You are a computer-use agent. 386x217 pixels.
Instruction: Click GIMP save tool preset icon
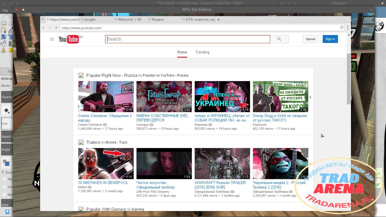(7, 212)
